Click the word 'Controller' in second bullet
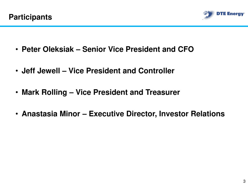The image size is (248, 186). tap(156, 71)
